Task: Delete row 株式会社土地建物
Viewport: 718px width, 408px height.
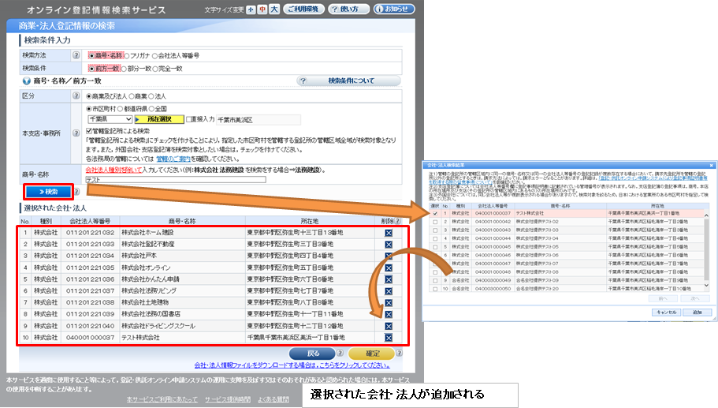Action: tap(389, 302)
